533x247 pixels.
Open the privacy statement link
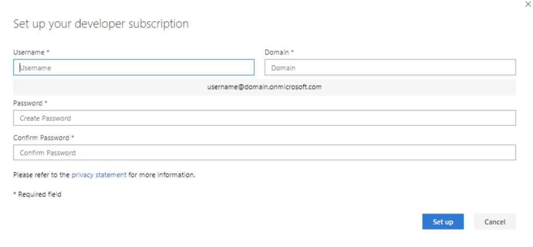(x=99, y=175)
